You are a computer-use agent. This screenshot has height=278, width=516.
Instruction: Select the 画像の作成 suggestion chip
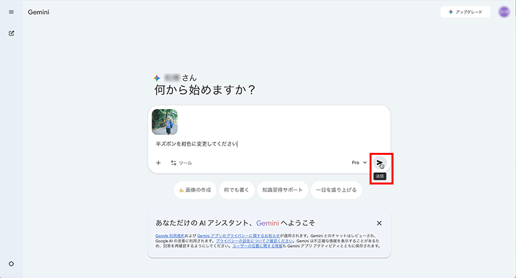tap(195, 190)
